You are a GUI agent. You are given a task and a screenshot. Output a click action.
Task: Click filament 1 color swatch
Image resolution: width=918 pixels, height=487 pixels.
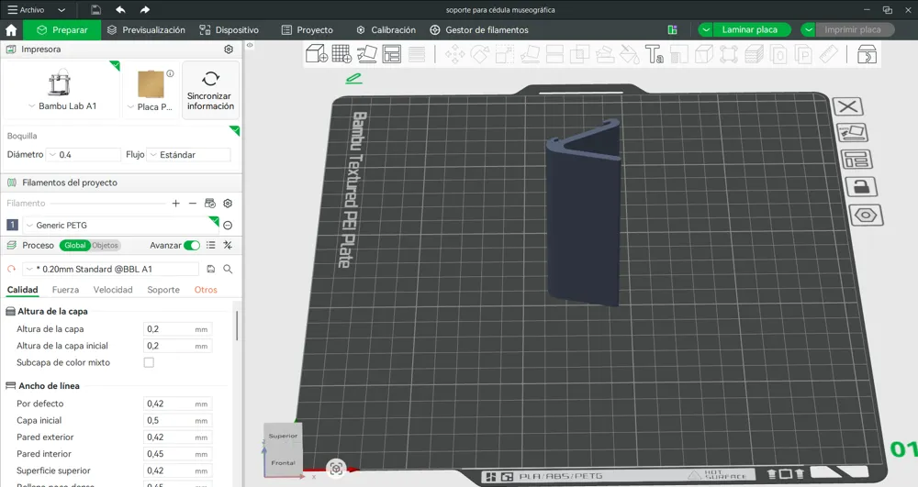point(12,225)
